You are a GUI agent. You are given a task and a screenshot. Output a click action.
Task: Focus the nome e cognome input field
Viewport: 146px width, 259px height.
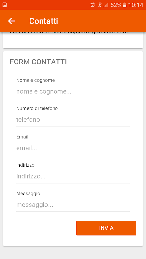coord(73,92)
